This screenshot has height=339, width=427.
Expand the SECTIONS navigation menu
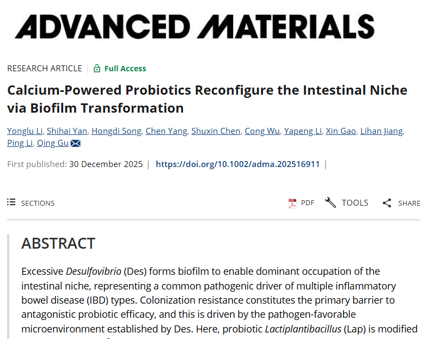tap(38, 203)
